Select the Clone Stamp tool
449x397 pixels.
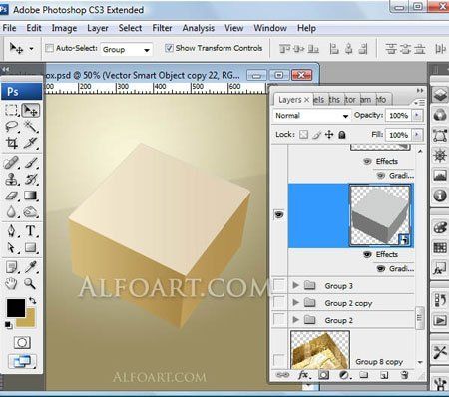coord(12,180)
